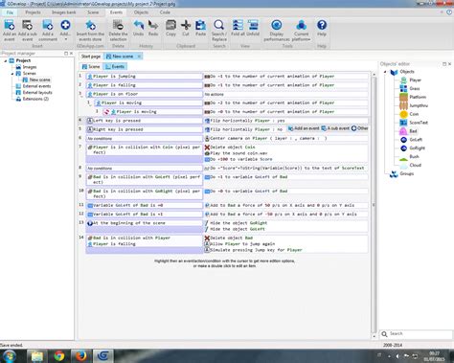The height and width of the screenshot is (363, 454).
Task: Open Chrome from the taskbar
Action: [x=59, y=355]
